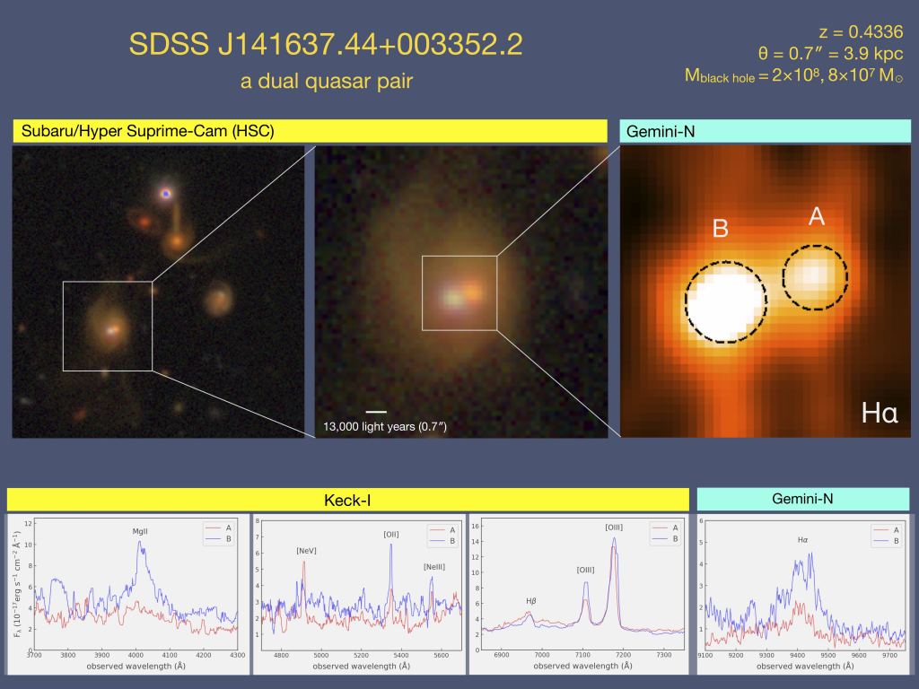
Task: Select the yellow Keck-I header bar
Action: point(346,500)
